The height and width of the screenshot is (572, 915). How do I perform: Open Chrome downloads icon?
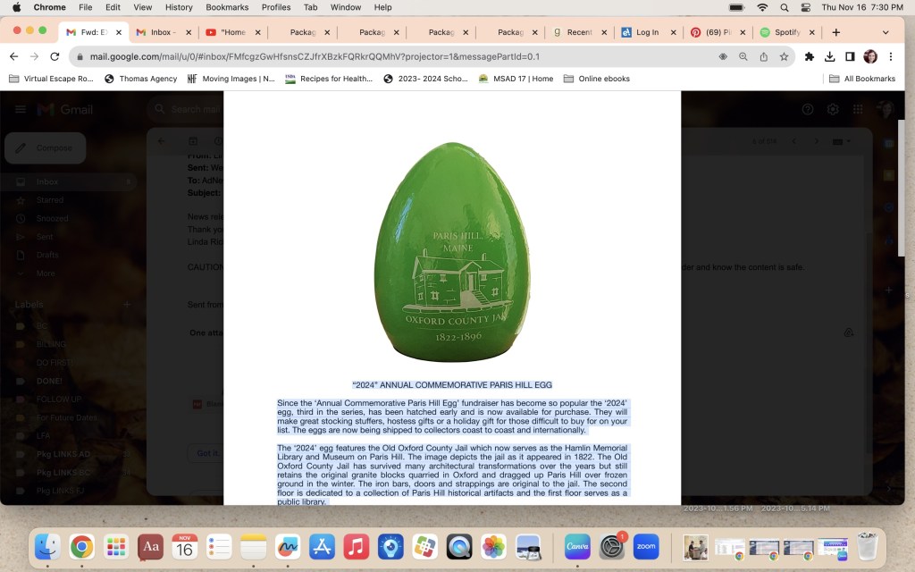[830, 56]
